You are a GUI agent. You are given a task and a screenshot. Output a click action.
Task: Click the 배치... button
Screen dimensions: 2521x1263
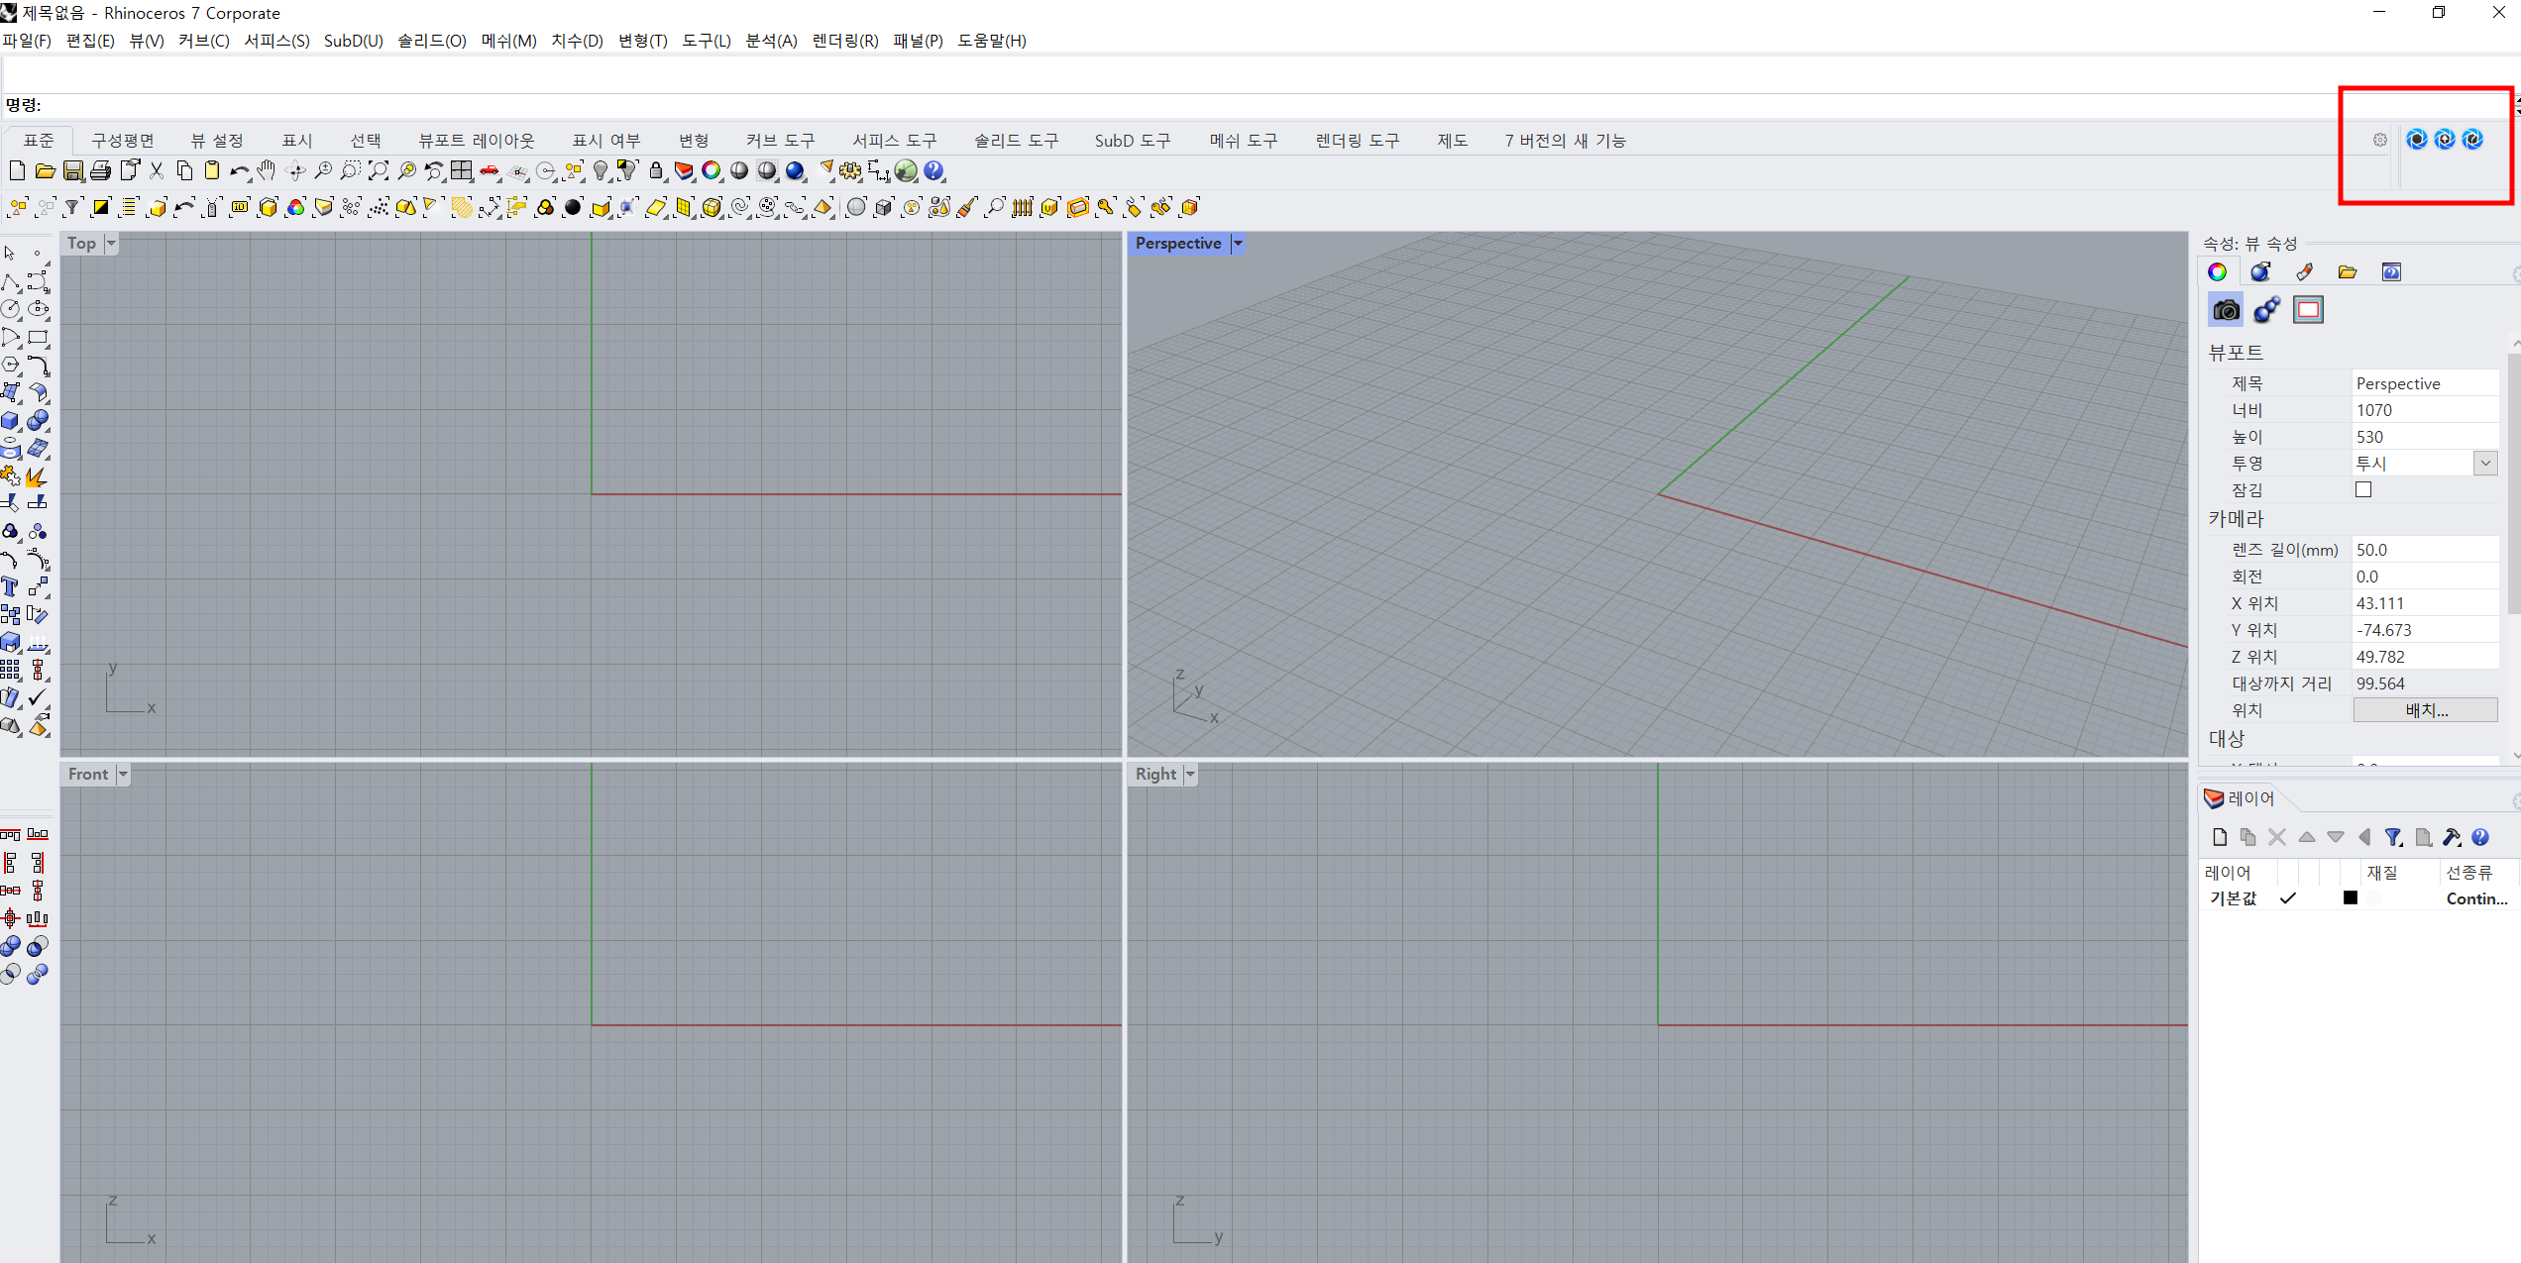[2425, 710]
